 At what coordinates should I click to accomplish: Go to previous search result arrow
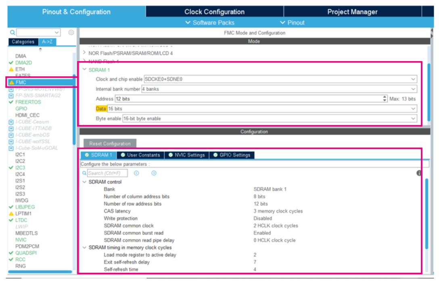(136, 173)
